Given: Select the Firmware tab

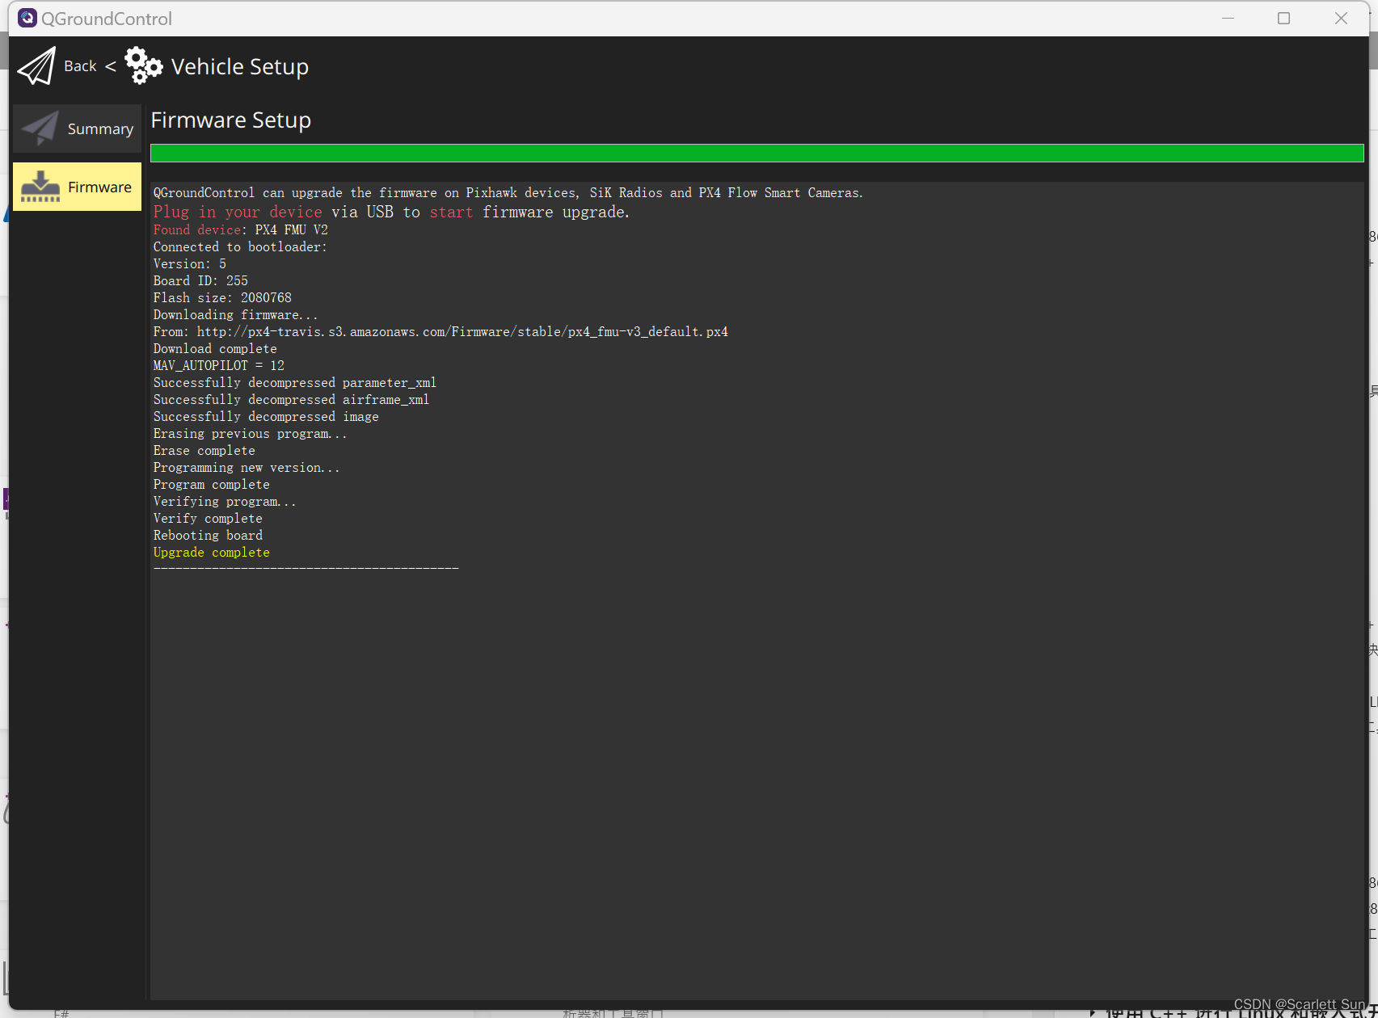Looking at the screenshot, I should [x=78, y=187].
